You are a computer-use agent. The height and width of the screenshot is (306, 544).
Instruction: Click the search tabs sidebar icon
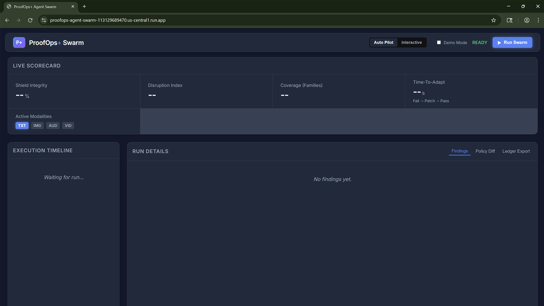coord(509,20)
